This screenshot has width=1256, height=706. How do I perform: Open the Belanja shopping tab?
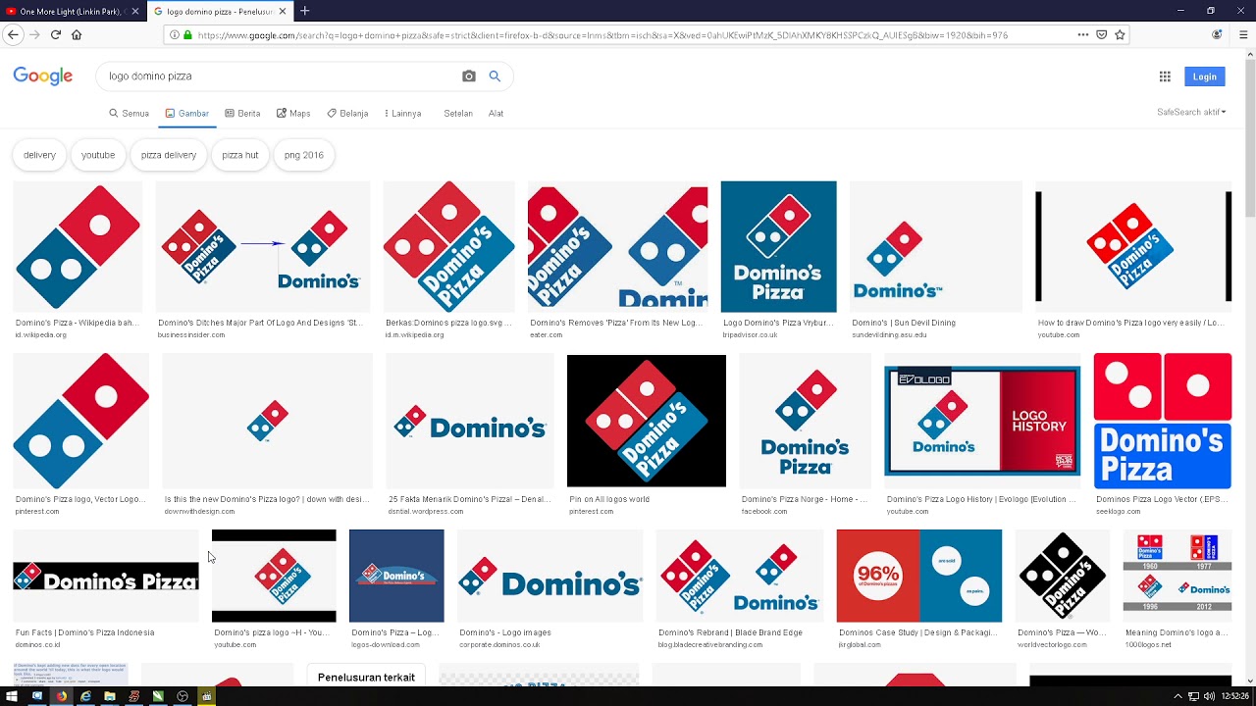pos(347,114)
